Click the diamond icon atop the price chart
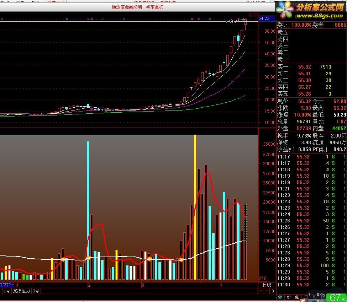 (x=251, y=15)
